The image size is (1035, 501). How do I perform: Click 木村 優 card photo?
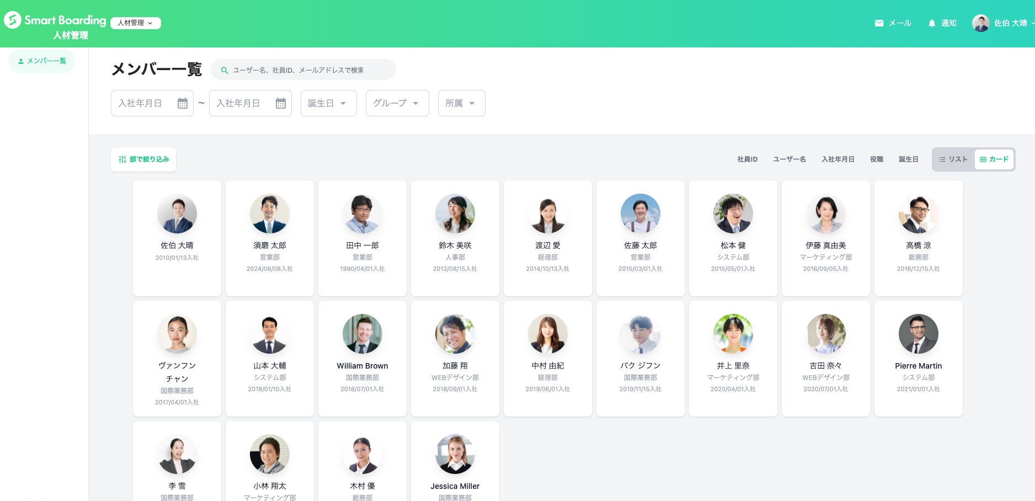click(x=362, y=454)
